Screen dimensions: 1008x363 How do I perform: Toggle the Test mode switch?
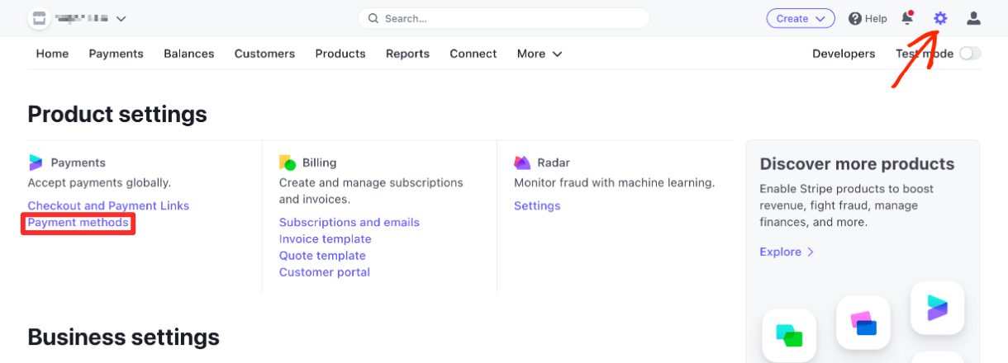[x=970, y=54]
